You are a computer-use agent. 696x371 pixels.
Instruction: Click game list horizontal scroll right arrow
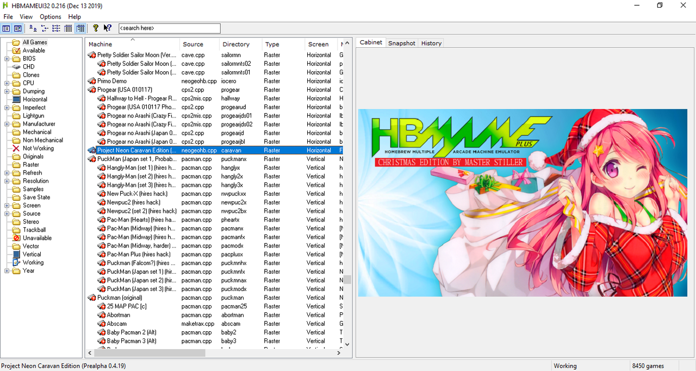338,353
